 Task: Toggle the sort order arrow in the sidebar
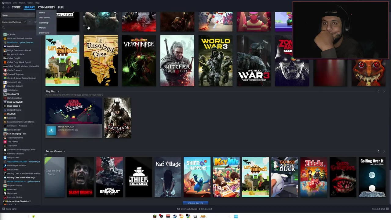click(x=30, y=22)
